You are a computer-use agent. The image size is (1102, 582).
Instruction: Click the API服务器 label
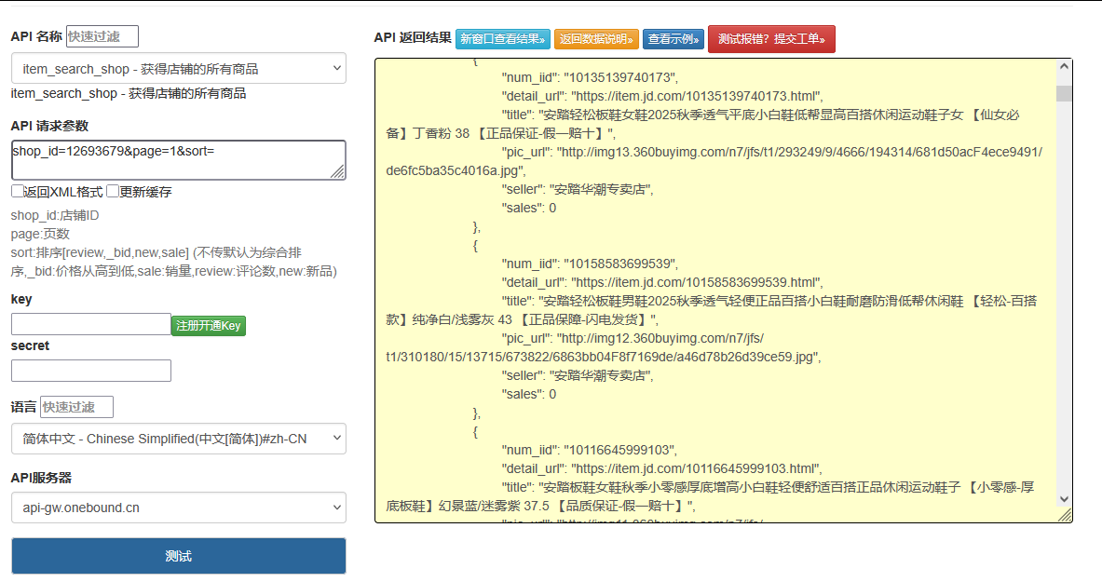pos(42,478)
